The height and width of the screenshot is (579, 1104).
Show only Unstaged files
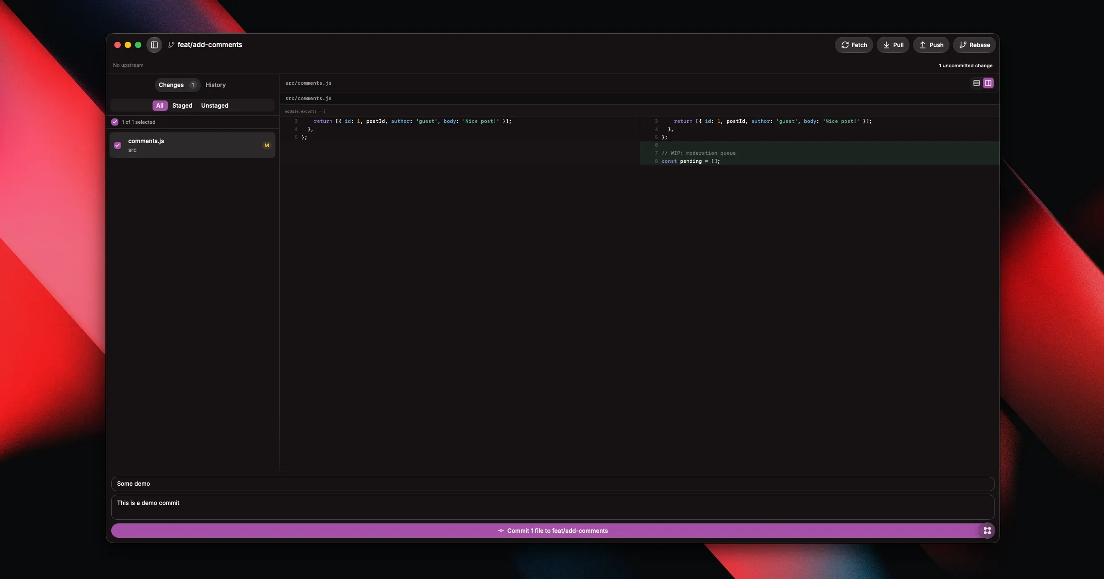coord(214,105)
